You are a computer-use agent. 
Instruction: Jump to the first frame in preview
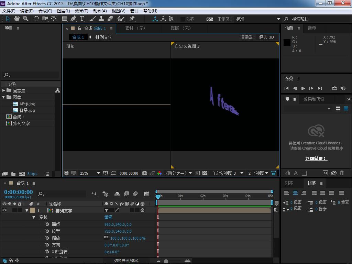click(x=286, y=88)
